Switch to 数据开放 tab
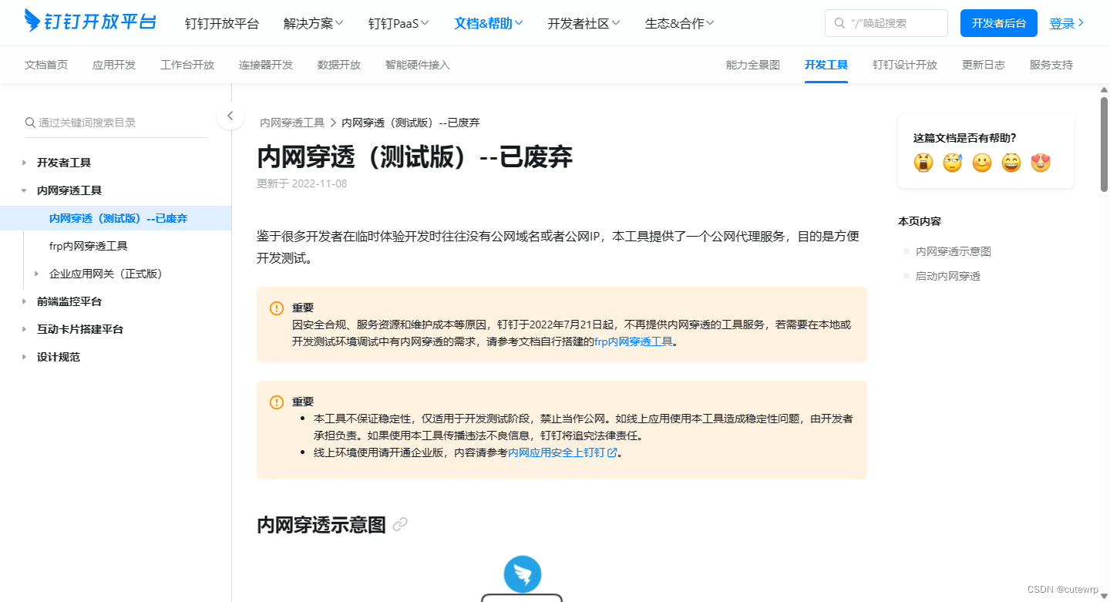 339,65
